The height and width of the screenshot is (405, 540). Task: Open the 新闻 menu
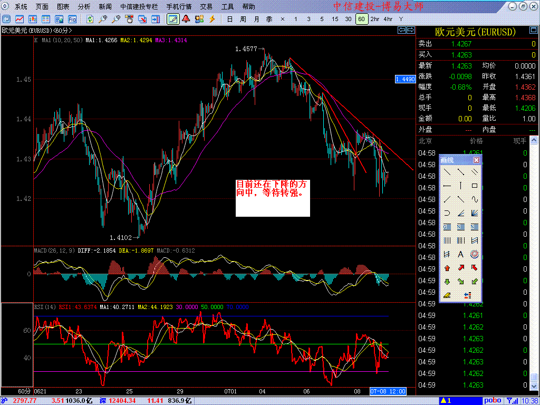tap(105, 6)
